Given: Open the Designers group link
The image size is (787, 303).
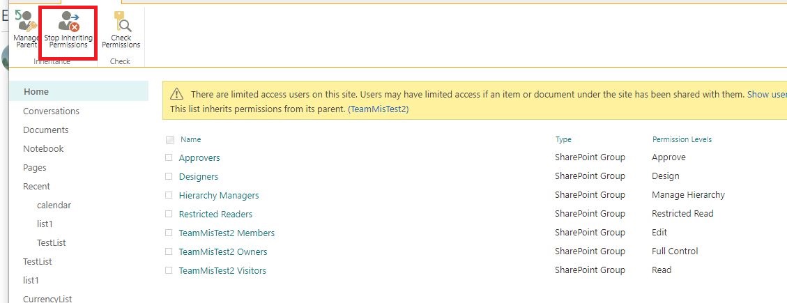Looking at the screenshot, I should [198, 177].
